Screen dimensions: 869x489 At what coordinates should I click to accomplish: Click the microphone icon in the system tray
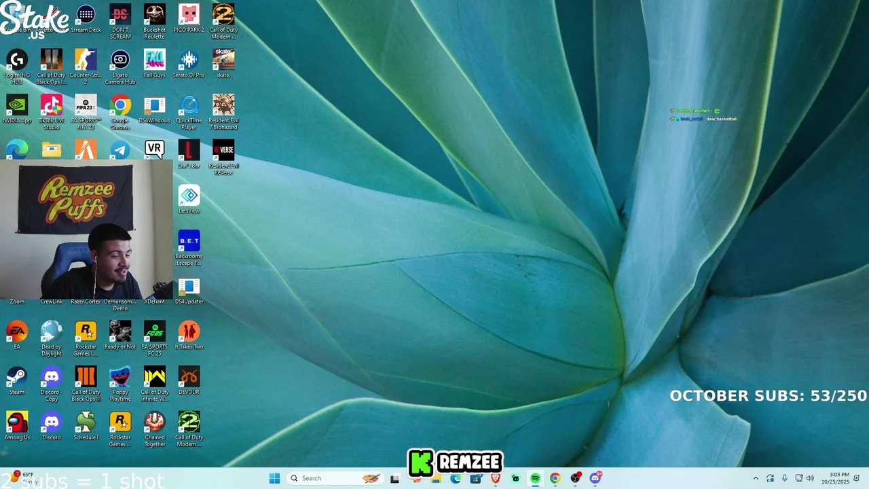784,478
